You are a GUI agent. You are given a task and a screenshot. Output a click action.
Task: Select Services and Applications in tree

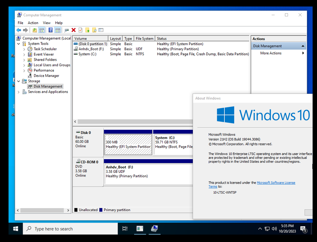tap(48, 92)
